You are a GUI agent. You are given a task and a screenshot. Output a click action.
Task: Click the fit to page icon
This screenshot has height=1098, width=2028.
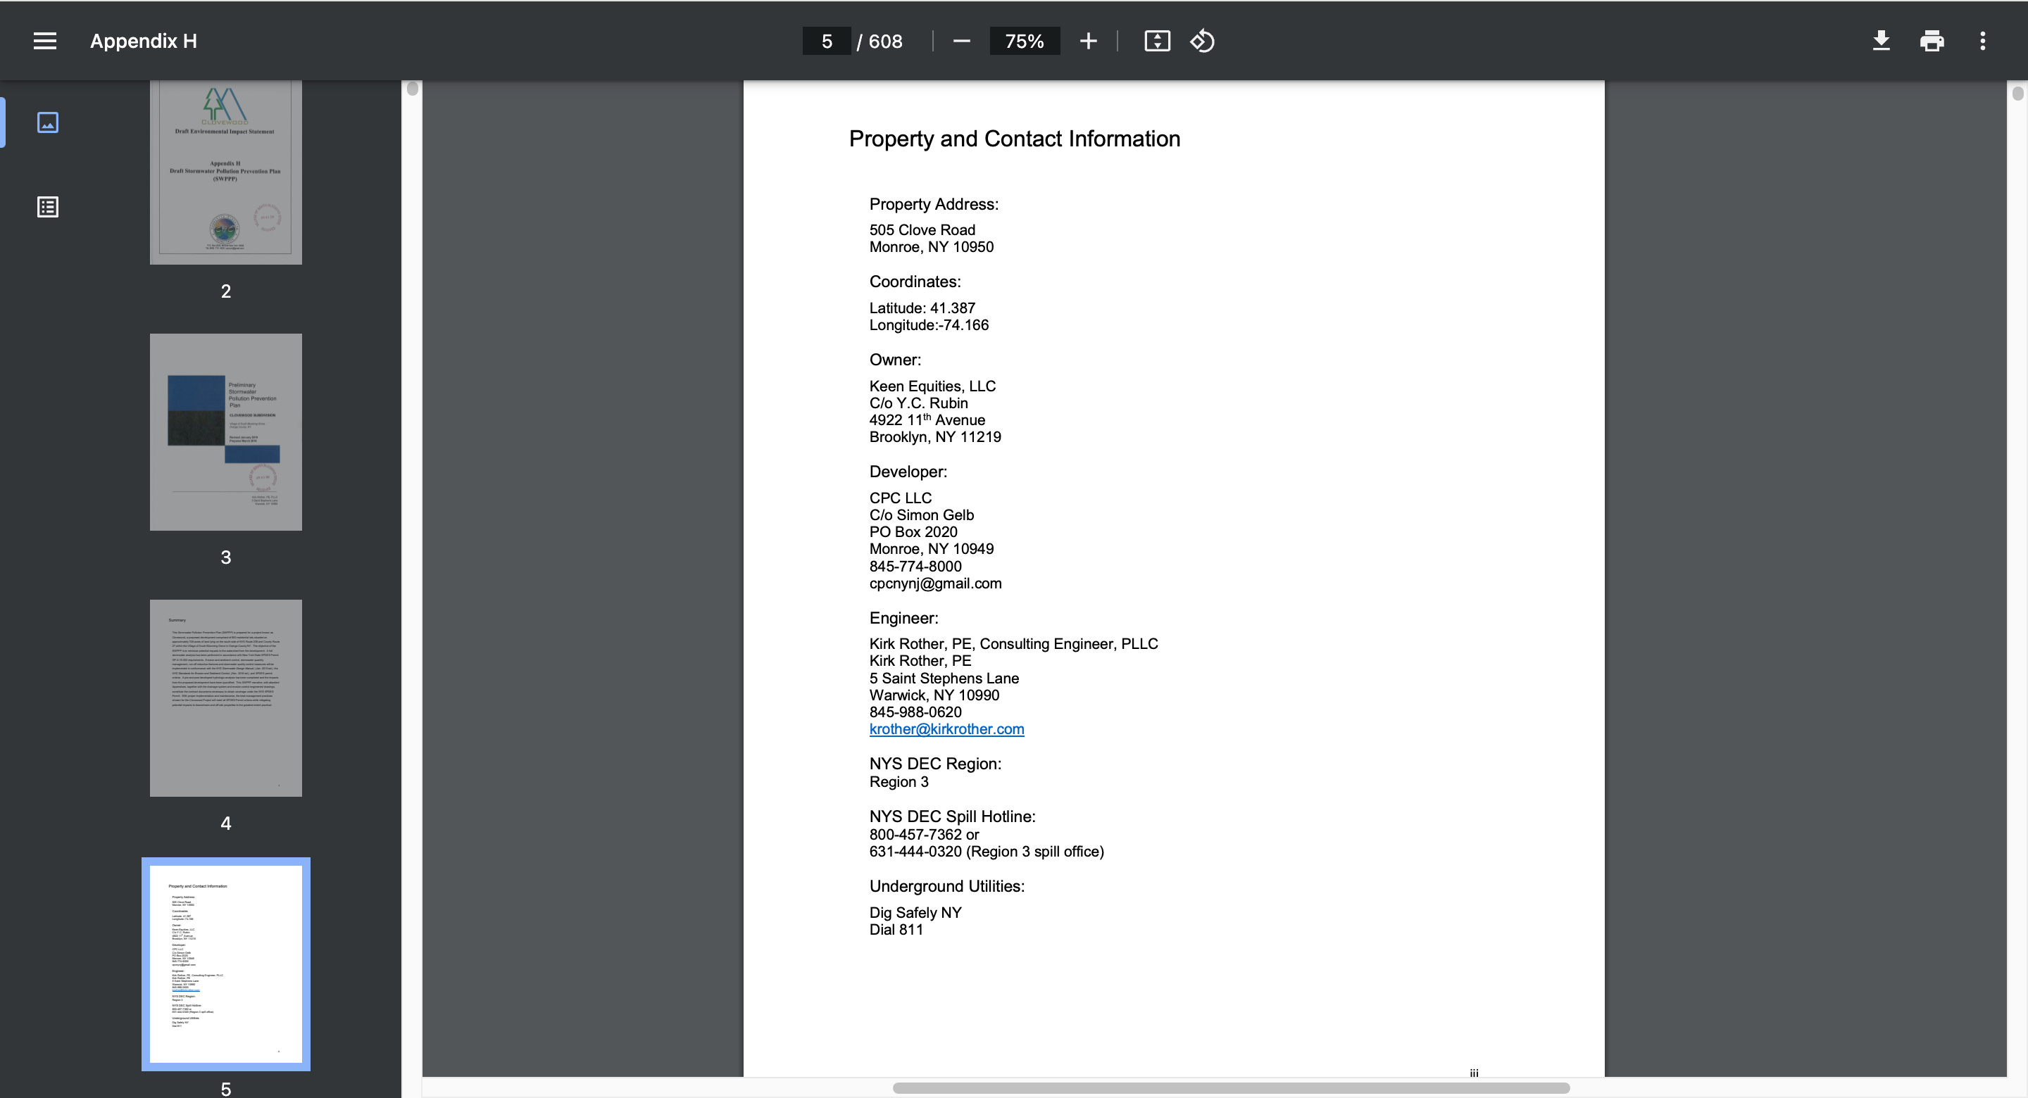coord(1156,41)
